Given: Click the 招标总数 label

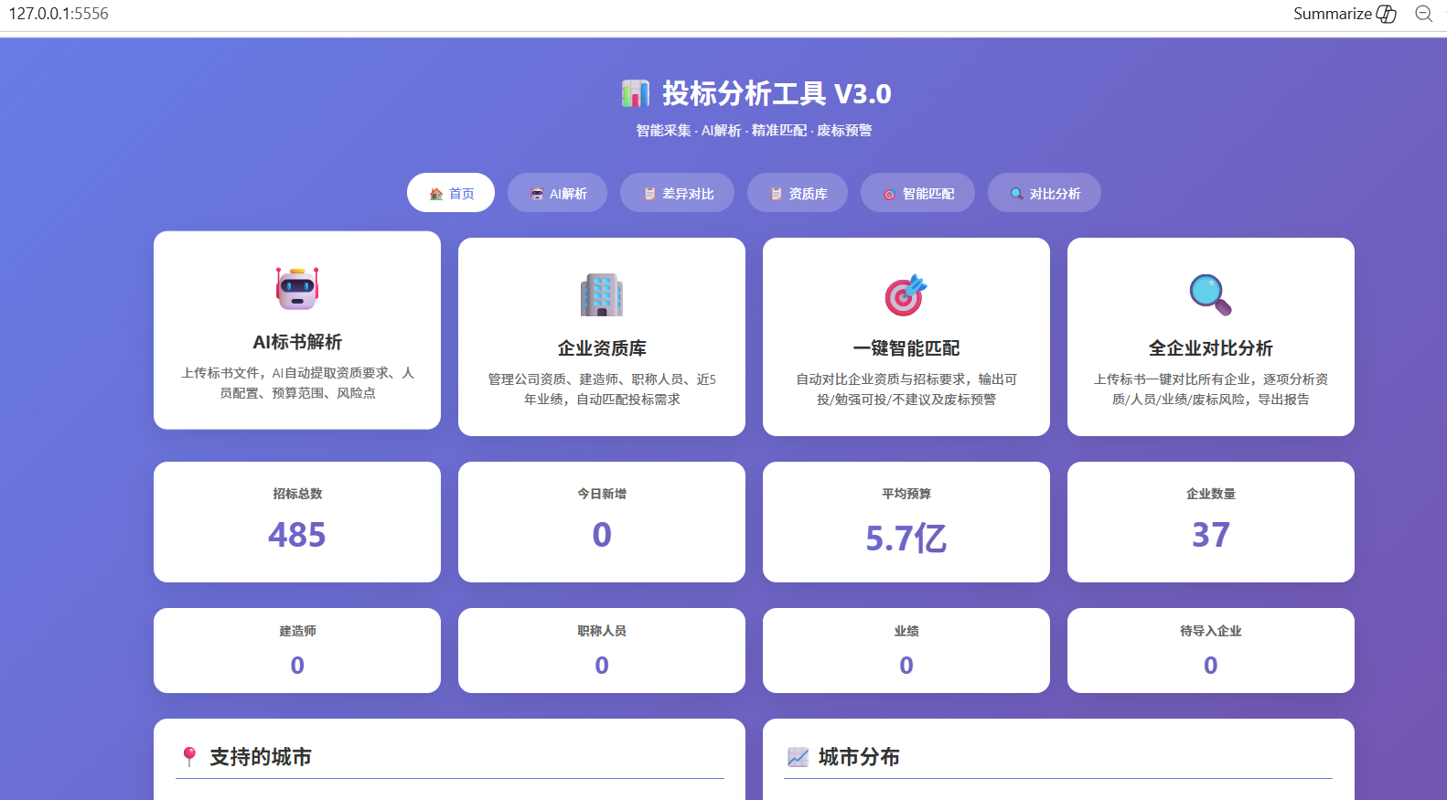Looking at the screenshot, I should point(297,494).
